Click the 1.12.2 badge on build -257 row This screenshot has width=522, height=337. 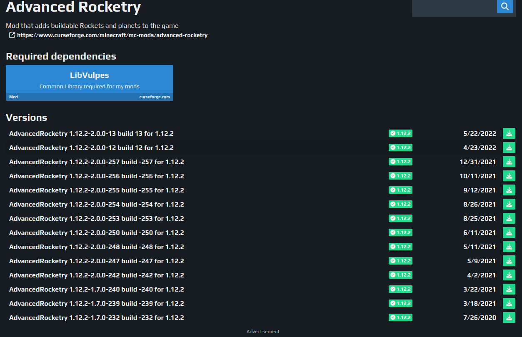coord(400,162)
